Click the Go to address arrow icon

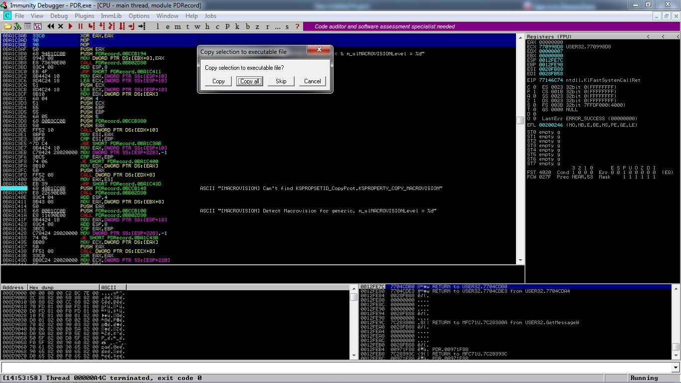point(142,26)
